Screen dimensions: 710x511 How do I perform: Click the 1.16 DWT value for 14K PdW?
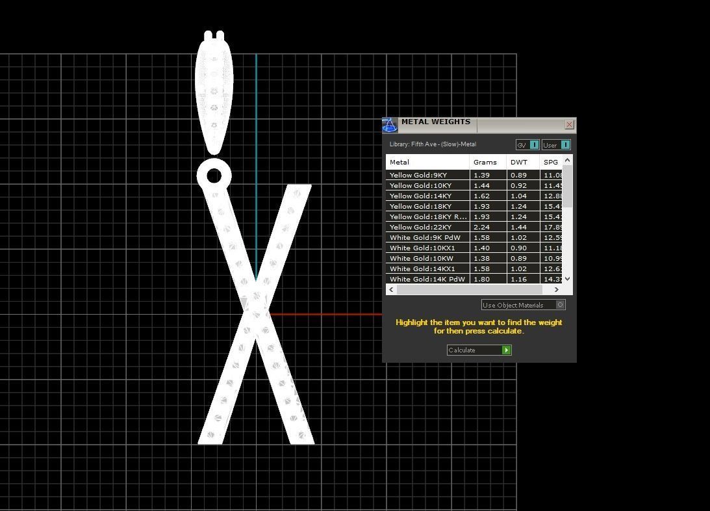pyautogui.click(x=519, y=279)
